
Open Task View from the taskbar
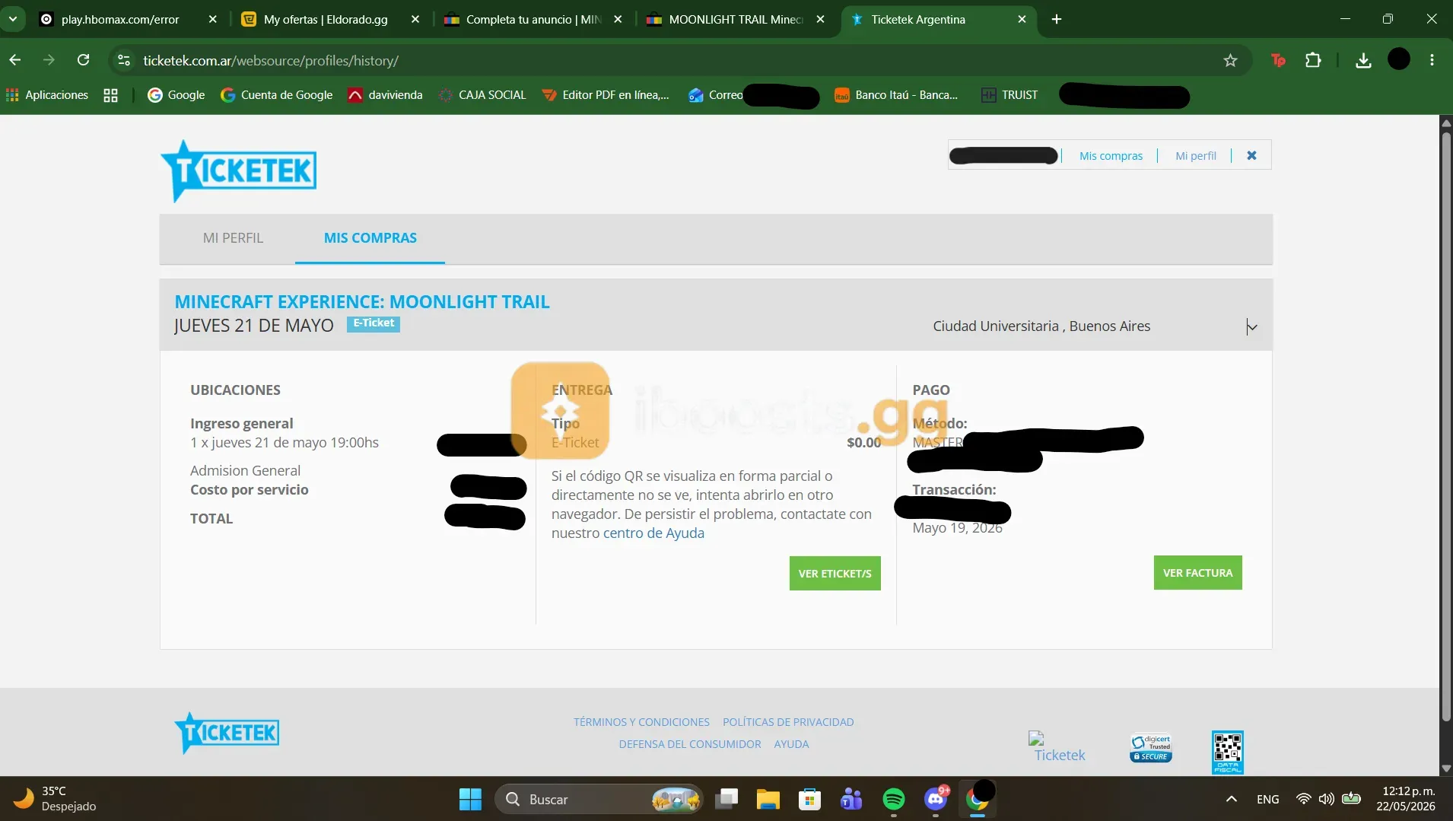pos(727,799)
